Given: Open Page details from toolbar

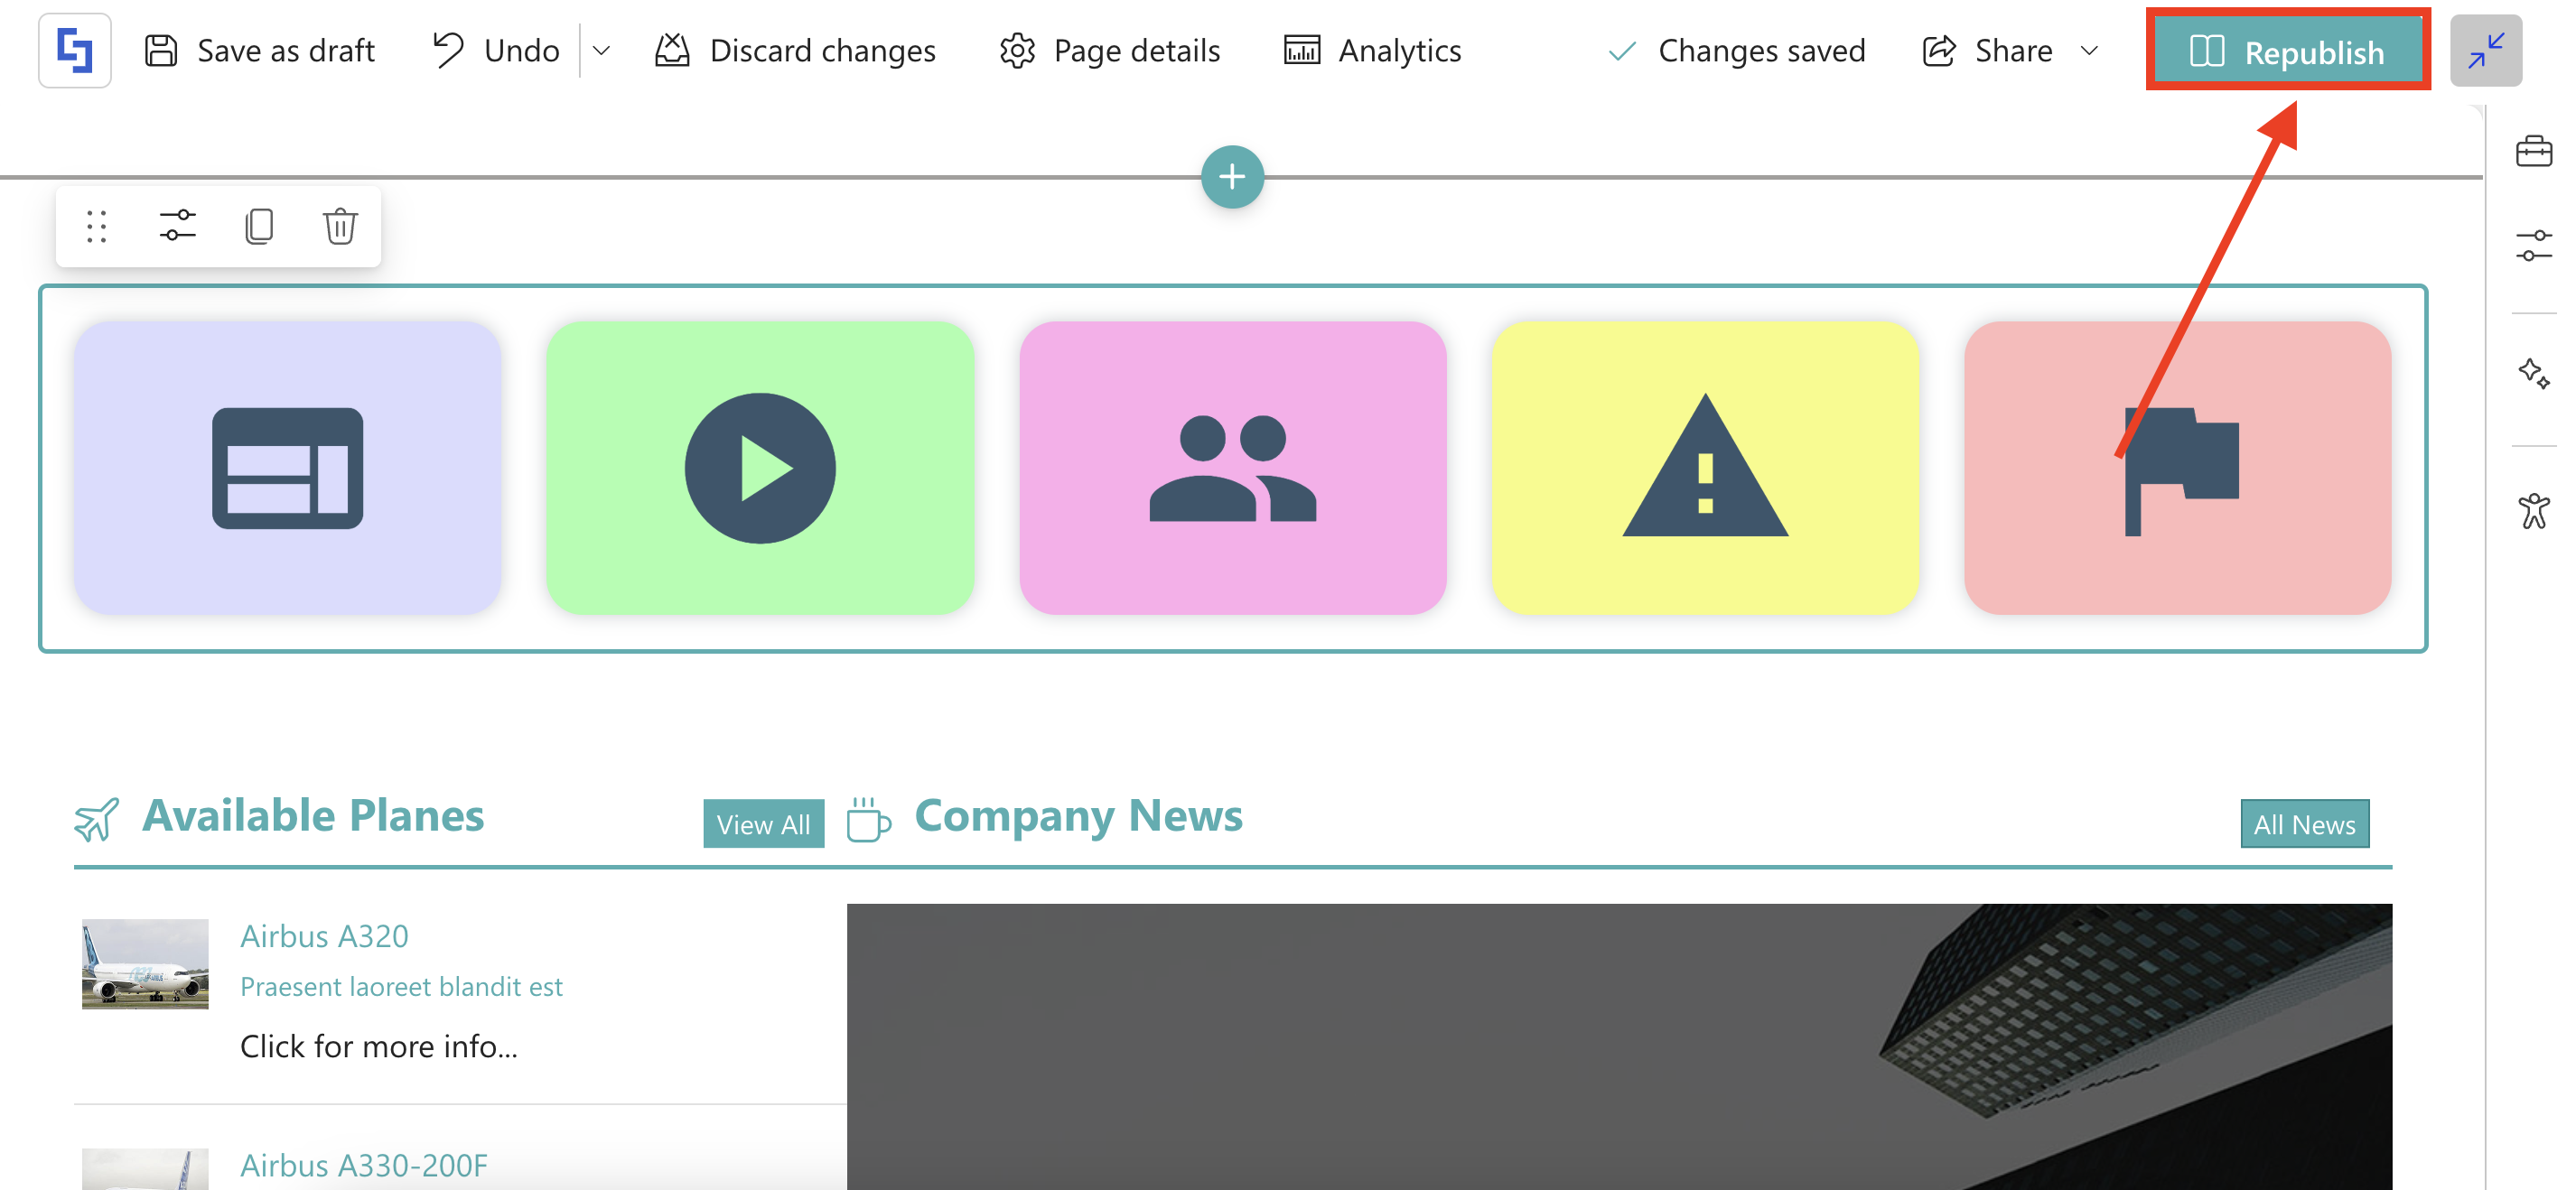Looking at the screenshot, I should [1110, 51].
